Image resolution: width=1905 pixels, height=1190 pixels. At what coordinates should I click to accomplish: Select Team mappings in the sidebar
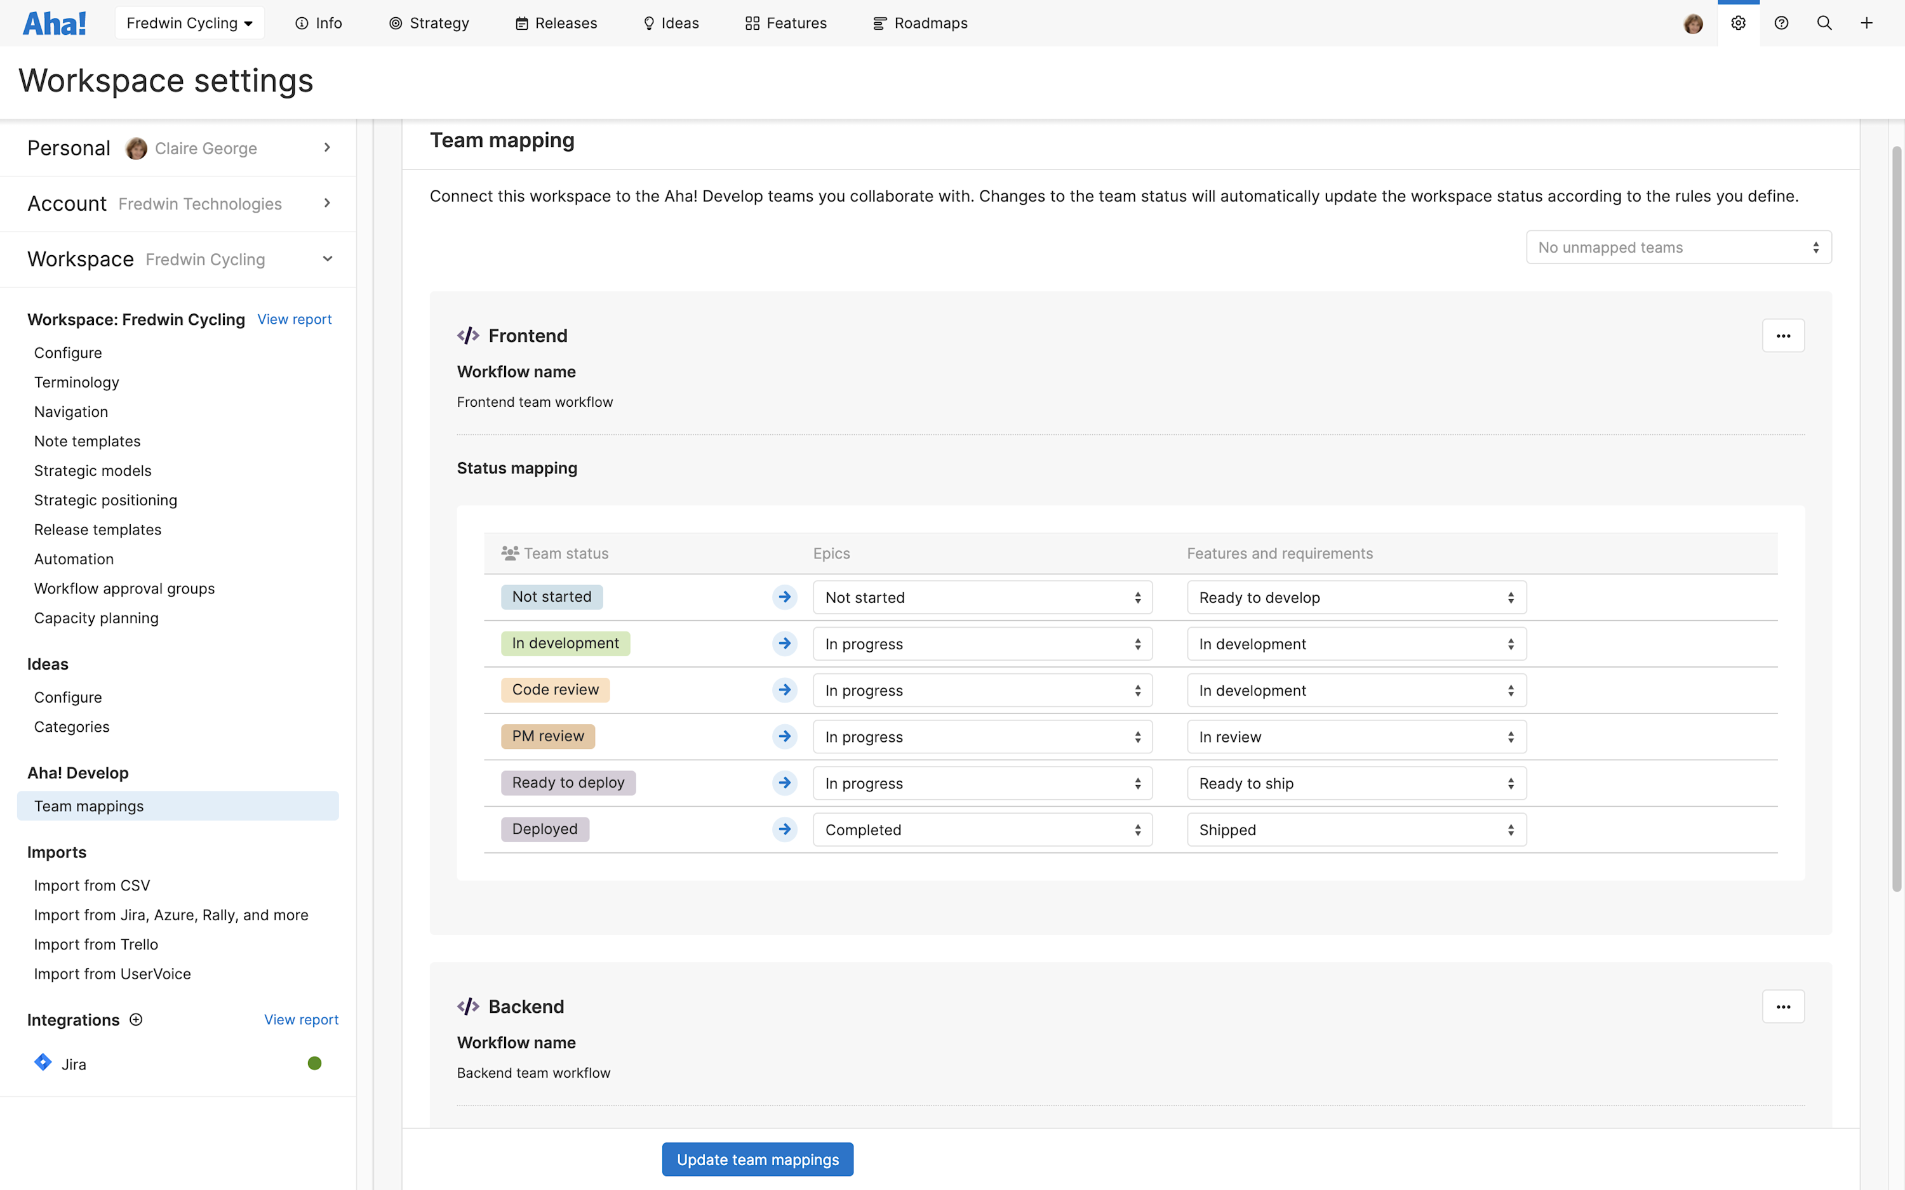pos(88,805)
